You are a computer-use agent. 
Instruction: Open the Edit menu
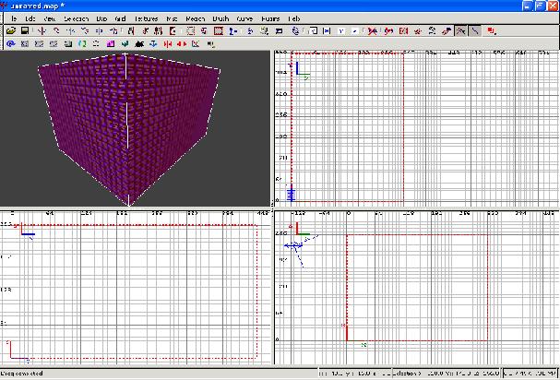coord(30,19)
